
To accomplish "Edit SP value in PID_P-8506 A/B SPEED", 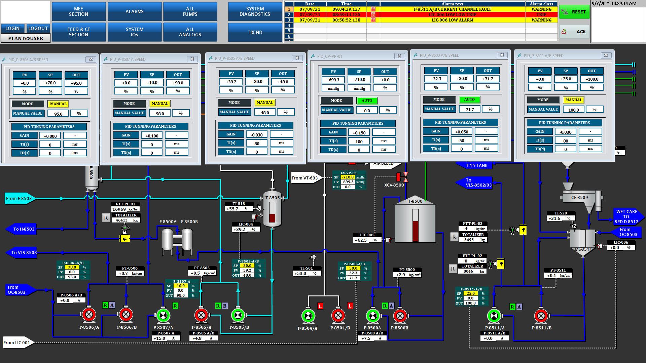I will [50, 83].
